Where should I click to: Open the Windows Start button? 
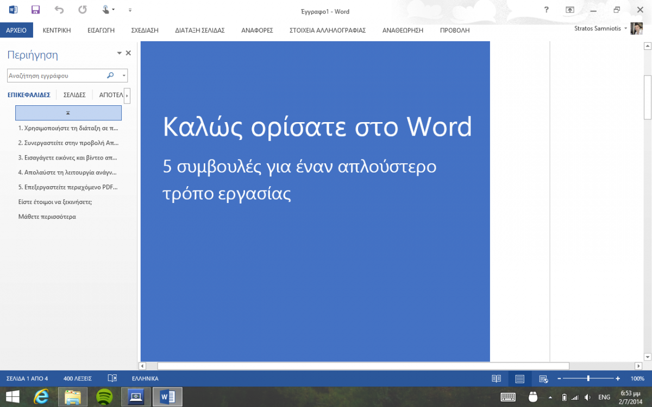point(12,397)
